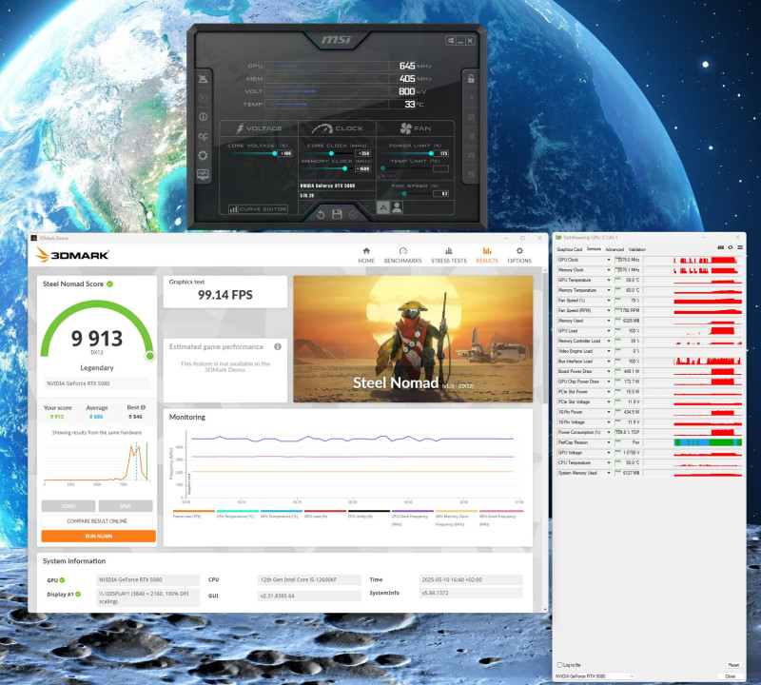Viewport: 761px width, 685px height.
Task: Toggle the auto fan speed A button
Action: [383, 207]
